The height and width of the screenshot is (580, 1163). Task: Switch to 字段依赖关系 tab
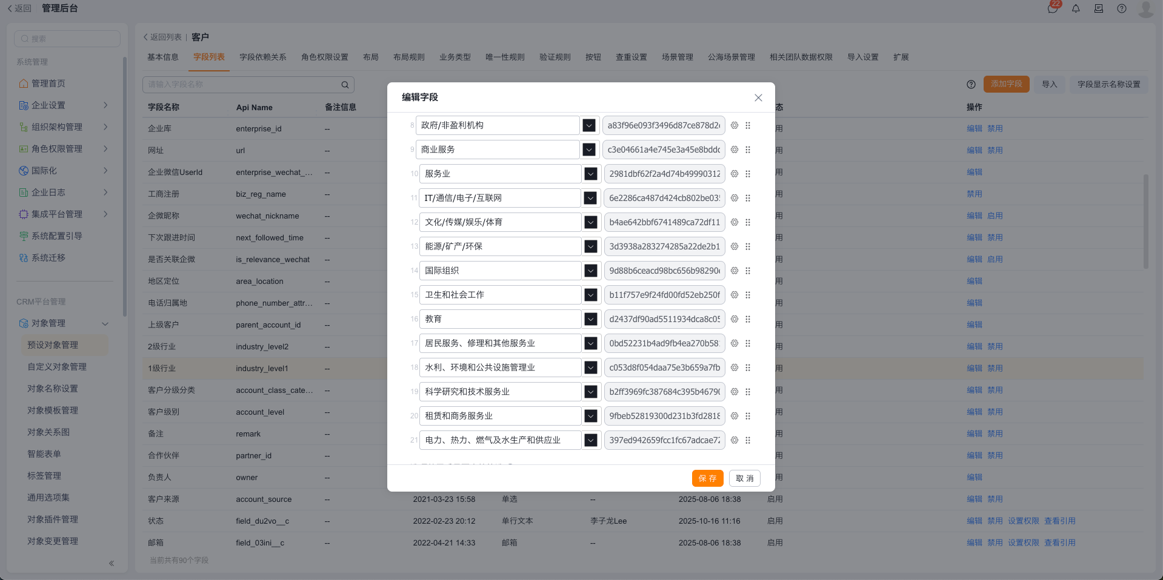[262, 57]
